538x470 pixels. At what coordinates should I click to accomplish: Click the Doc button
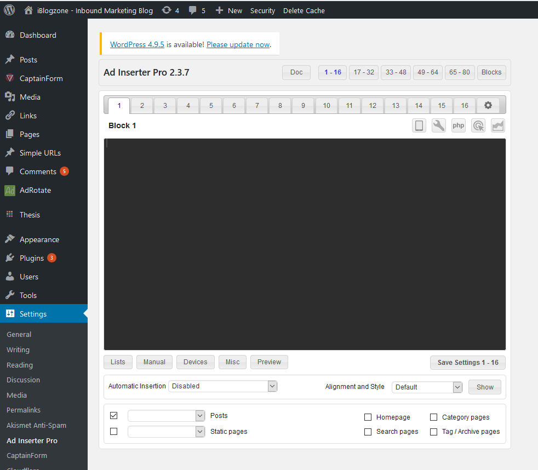tap(296, 72)
